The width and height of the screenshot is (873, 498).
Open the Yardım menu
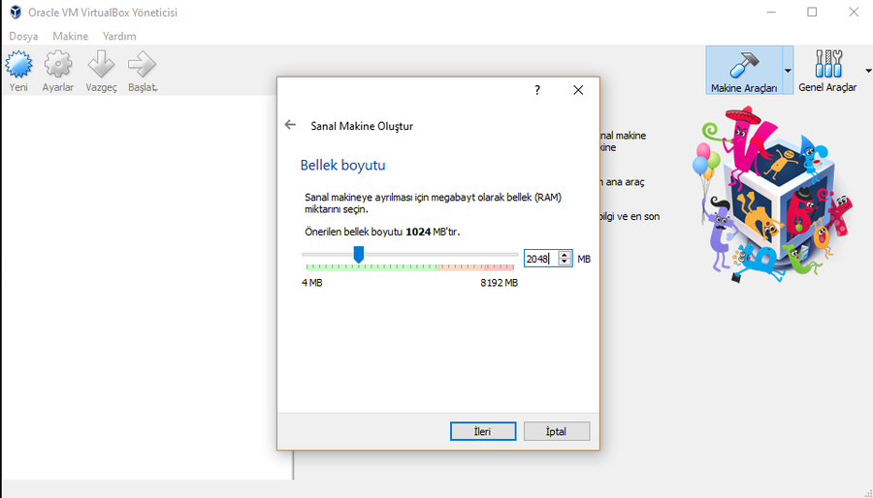(x=119, y=36)
